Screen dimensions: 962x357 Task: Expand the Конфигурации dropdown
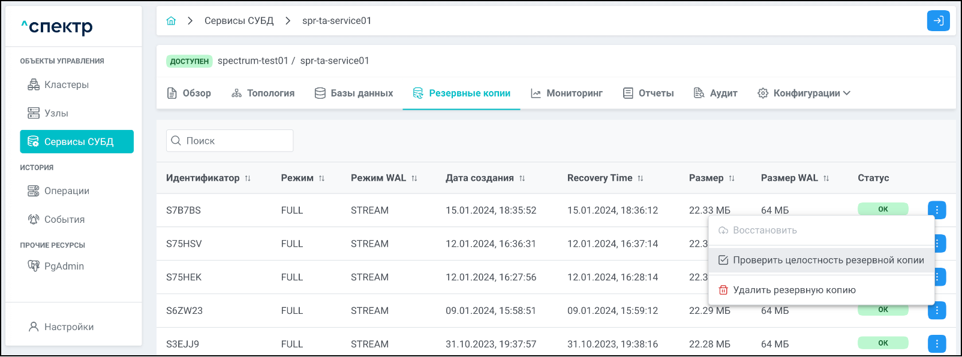804,93
